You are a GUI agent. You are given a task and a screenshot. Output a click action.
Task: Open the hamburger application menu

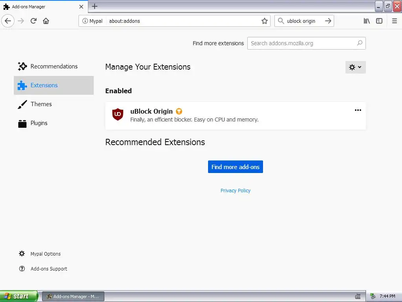394,21
